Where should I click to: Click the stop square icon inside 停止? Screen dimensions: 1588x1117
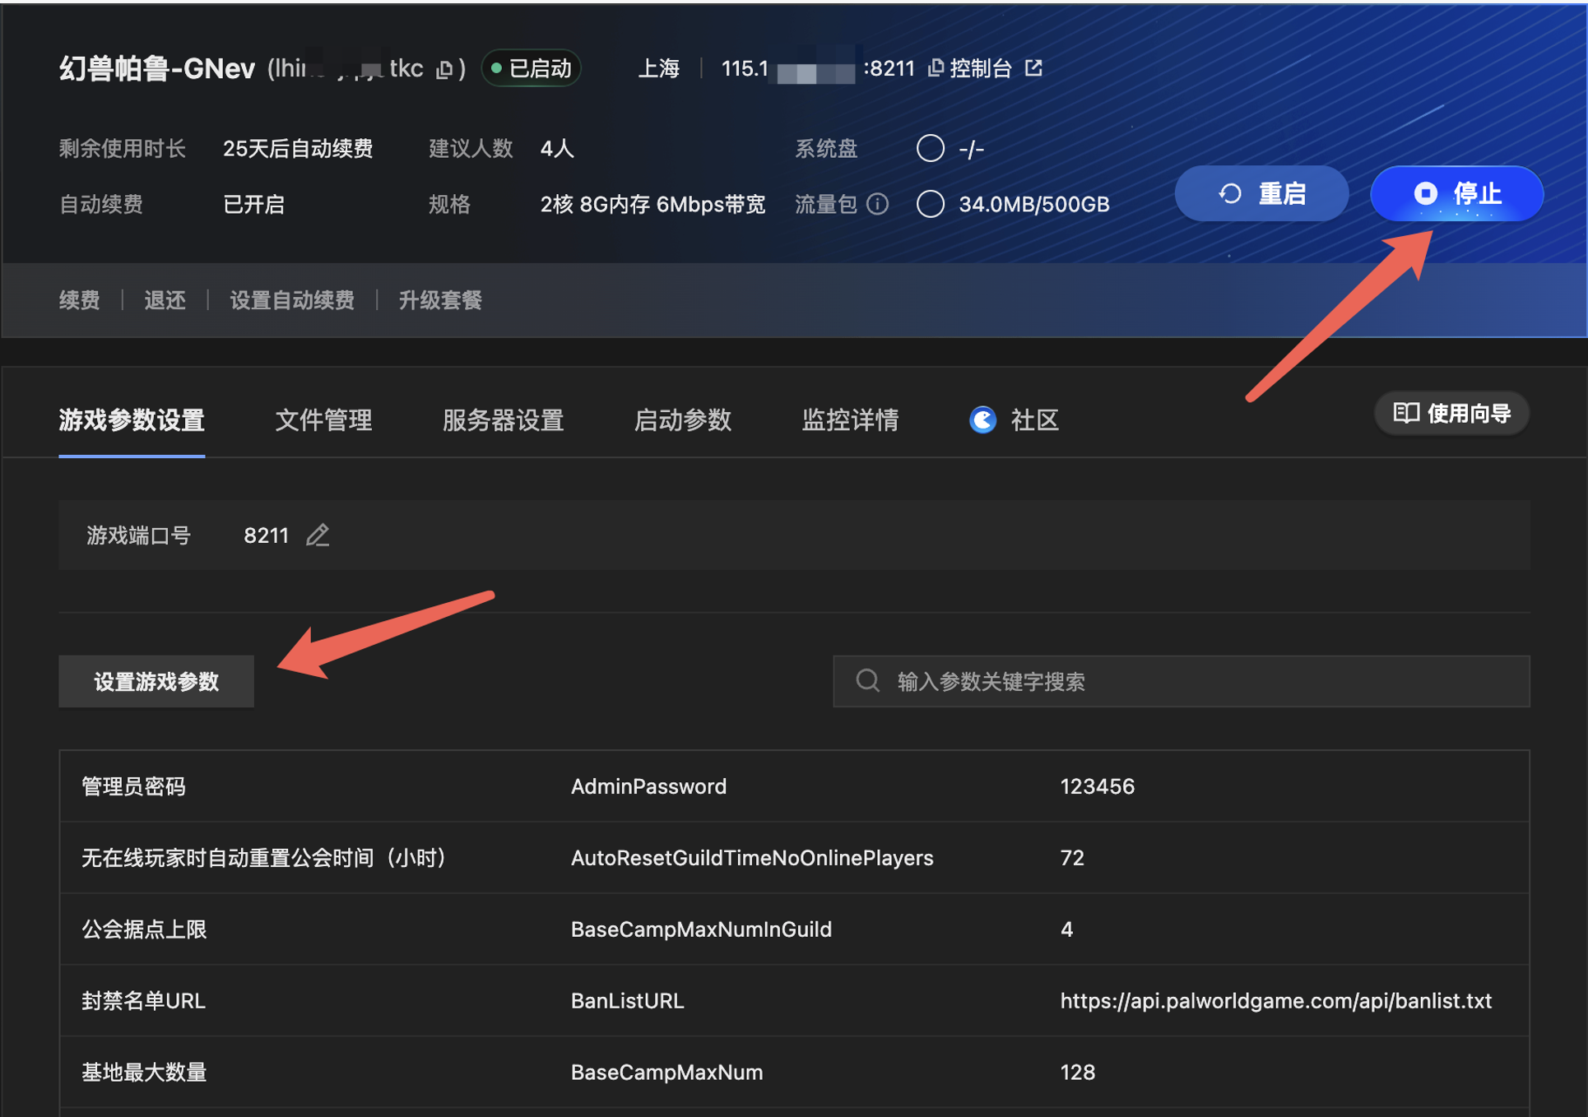point(1425,194)
